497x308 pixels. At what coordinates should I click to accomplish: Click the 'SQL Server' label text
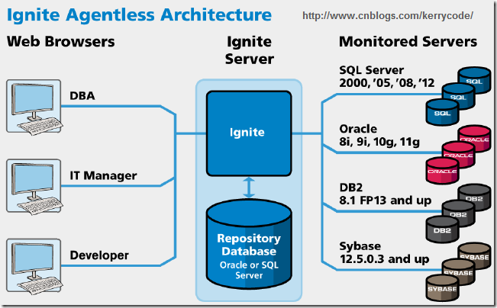372,70
